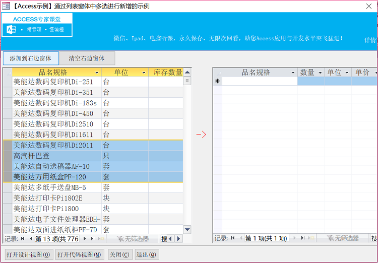Viewport: 378px width, 263px height.
Task: Click record number box showing 第 1 项(共 1 项)
Action: click(267, 238)
